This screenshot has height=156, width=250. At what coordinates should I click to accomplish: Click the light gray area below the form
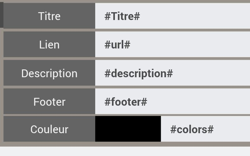point(125,151)
